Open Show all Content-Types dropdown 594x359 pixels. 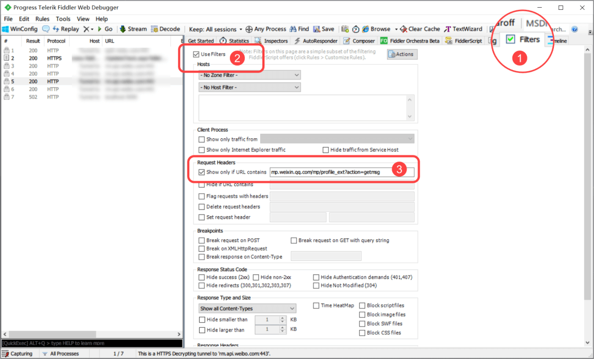(247, 308)
